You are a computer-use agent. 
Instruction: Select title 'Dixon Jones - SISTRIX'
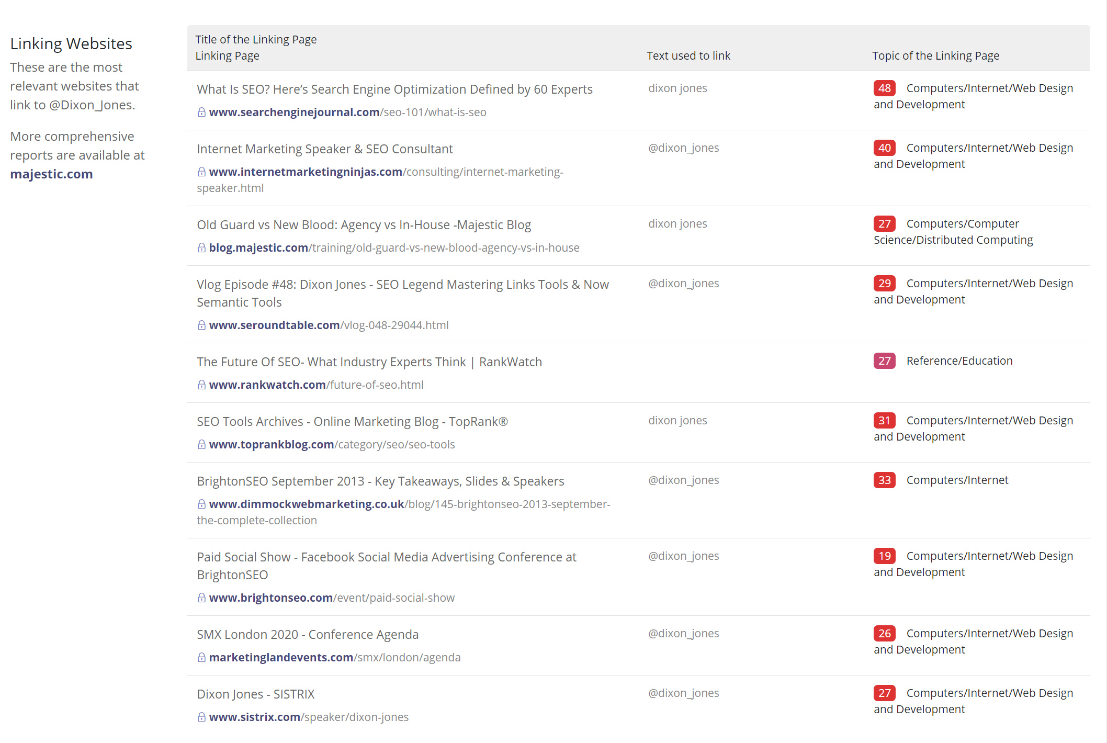tap(256, 694)
